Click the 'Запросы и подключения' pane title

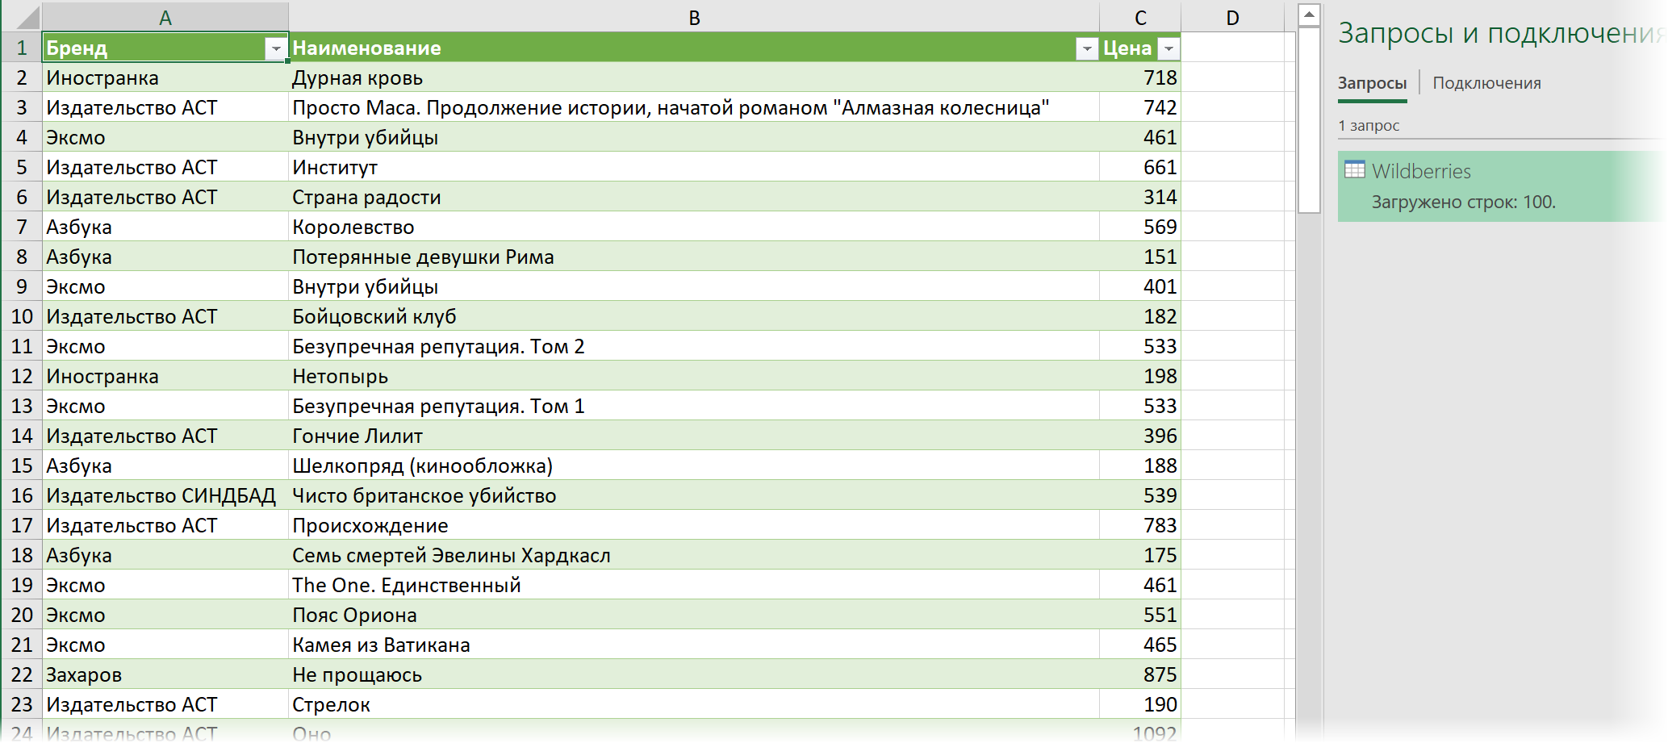(x=1501, y=32)
